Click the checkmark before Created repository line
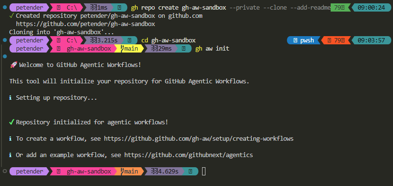 click(11, 16)
